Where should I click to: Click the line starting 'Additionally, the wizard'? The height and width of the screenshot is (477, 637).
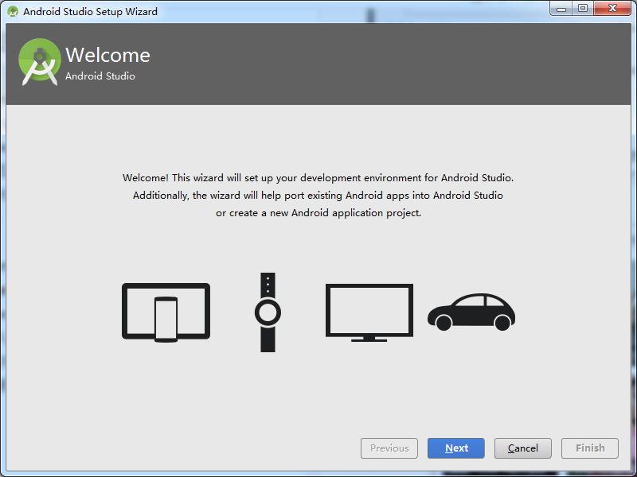pyautogui.click(x=318, y=196)
